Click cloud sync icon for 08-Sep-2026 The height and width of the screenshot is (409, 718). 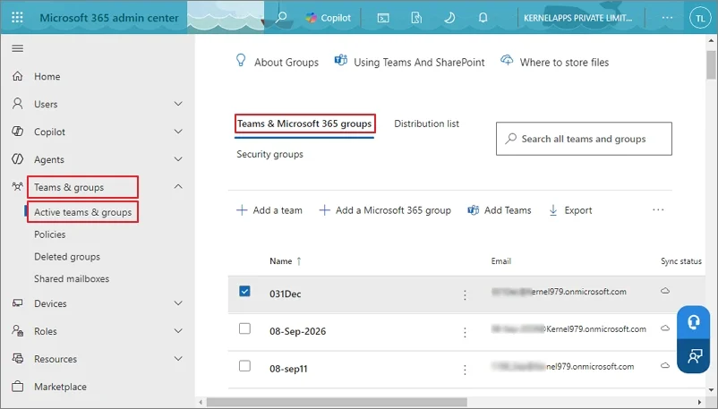(665, 328)
